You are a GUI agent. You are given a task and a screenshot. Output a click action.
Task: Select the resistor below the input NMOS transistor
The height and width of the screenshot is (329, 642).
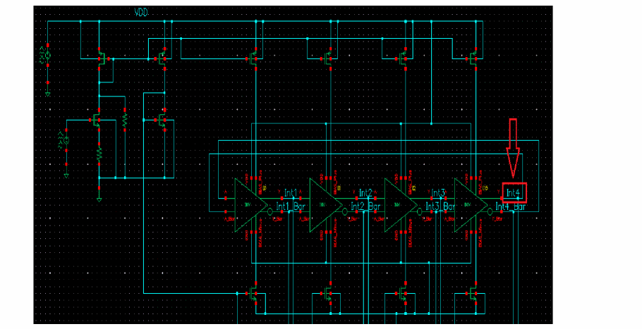pos(99,154)
